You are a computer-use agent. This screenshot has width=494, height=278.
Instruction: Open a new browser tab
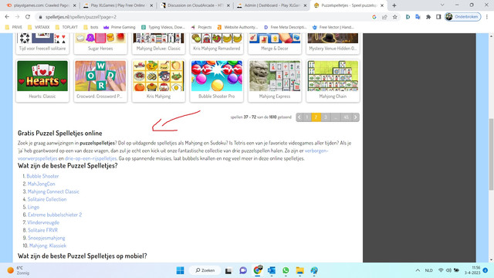pyautogui.click(x=394, y=5)
